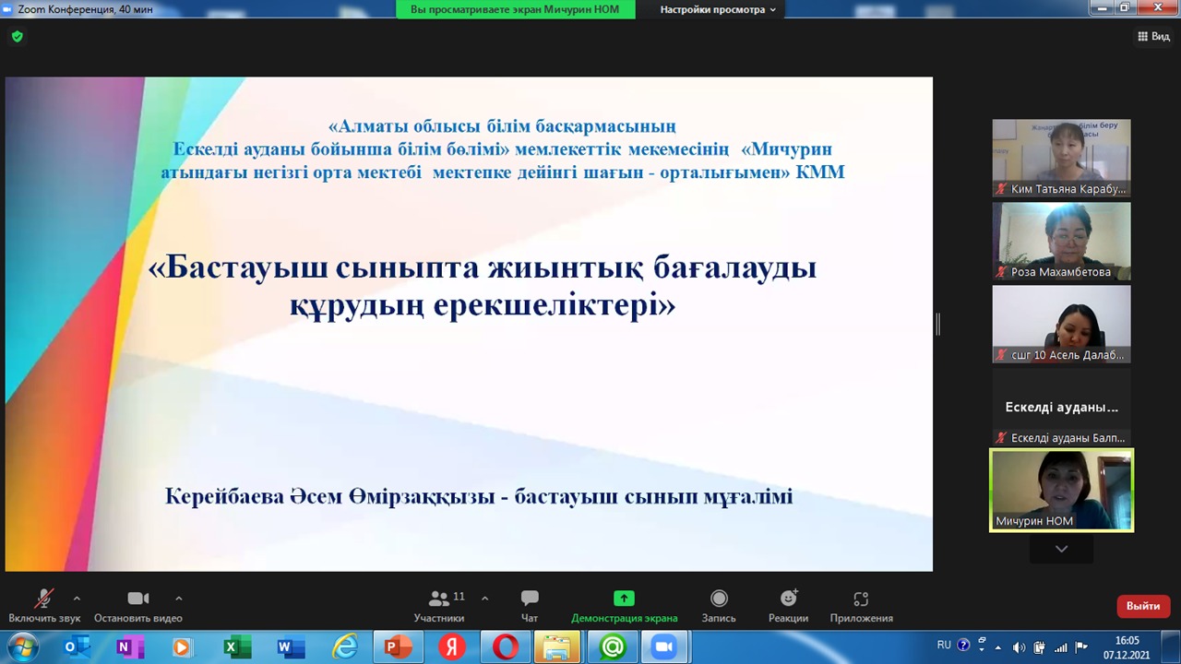
Task: Start recording with Запись
Action: [x=719, y=606]
